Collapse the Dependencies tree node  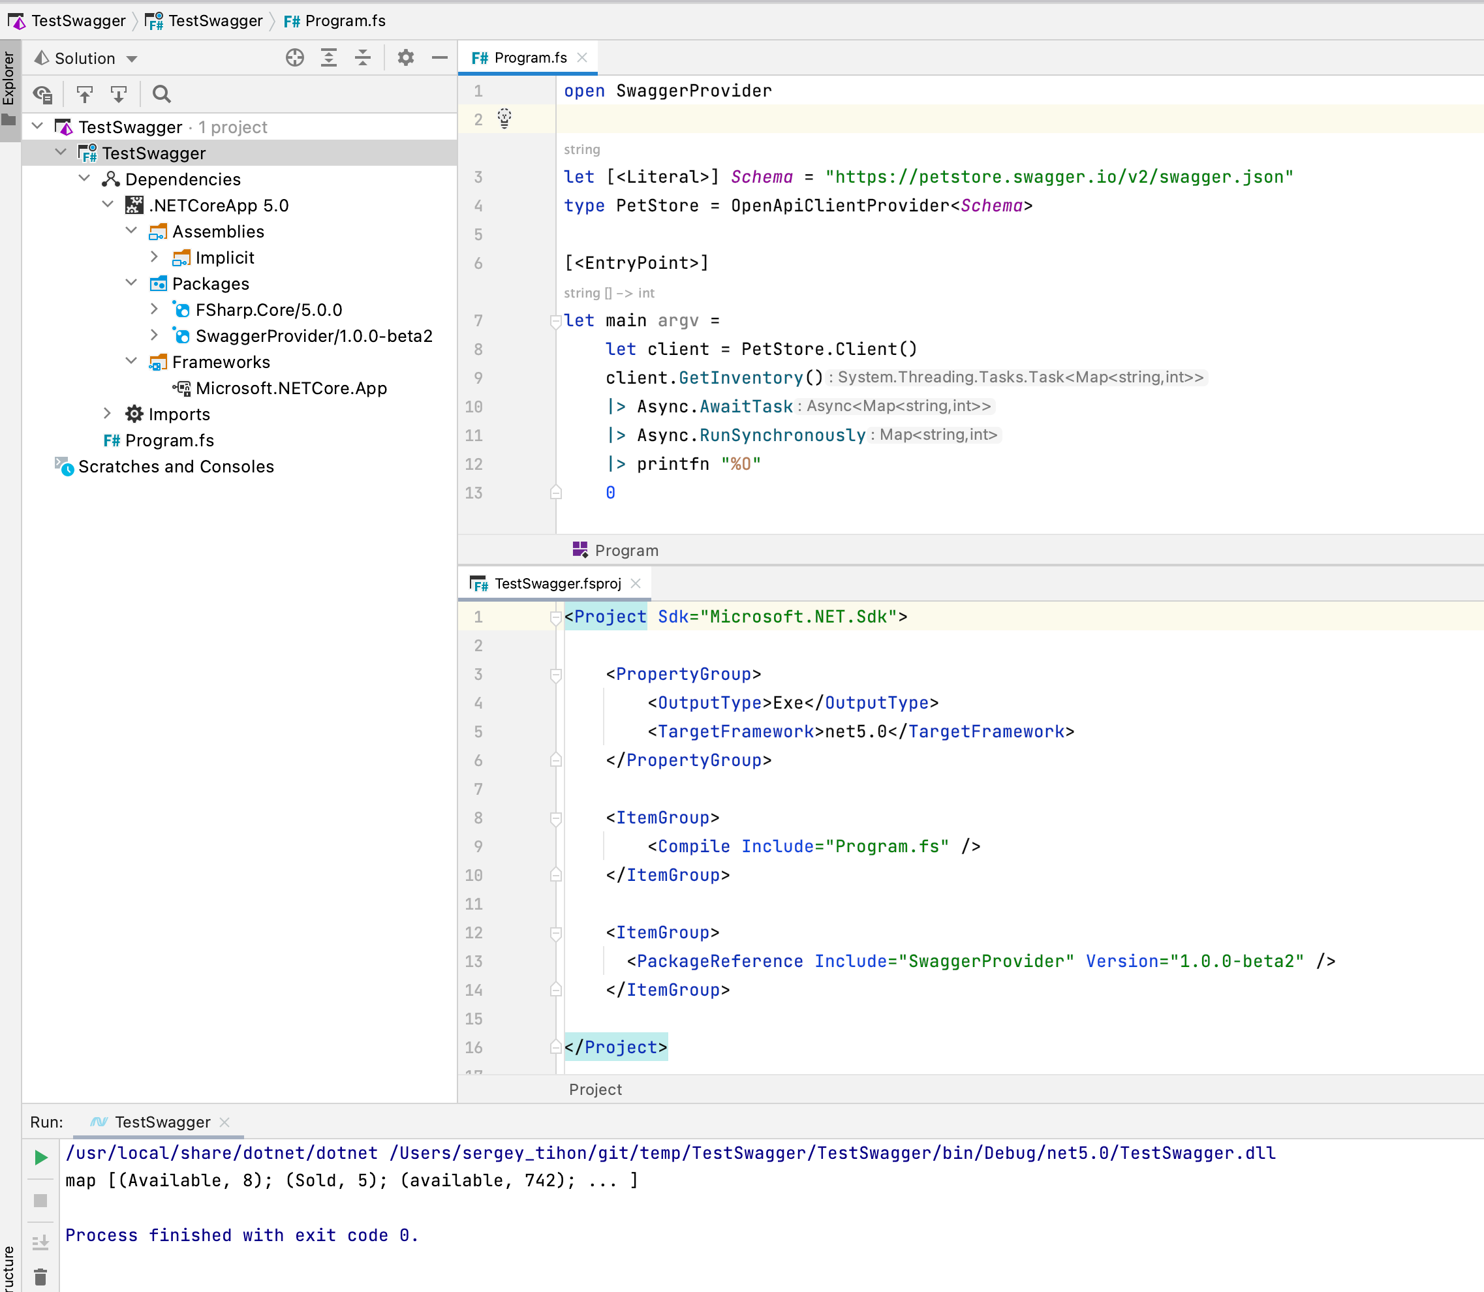[84, 178]
